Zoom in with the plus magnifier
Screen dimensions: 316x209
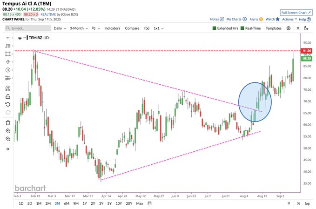click(x=8, y=131)
